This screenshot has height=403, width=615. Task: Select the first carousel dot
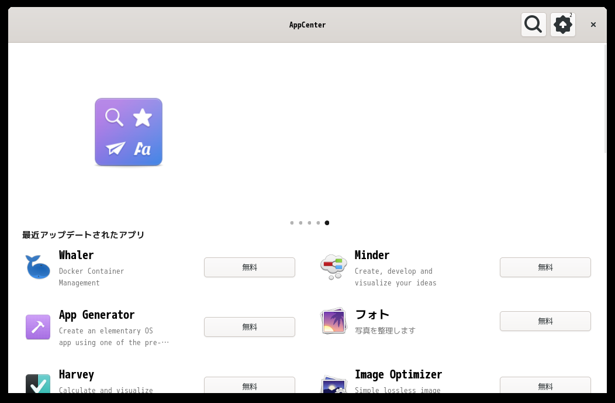pos(292,223)
